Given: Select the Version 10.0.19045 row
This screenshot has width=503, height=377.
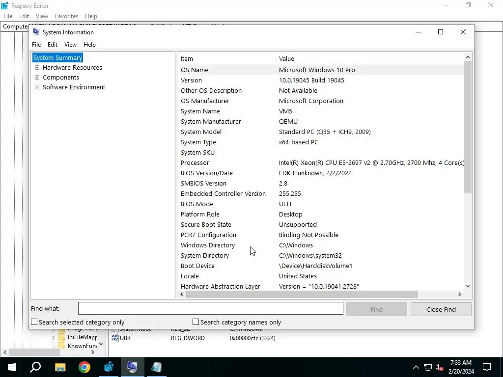Looking at the screenshot, I should pyautogui.click(x=321, y=80).
